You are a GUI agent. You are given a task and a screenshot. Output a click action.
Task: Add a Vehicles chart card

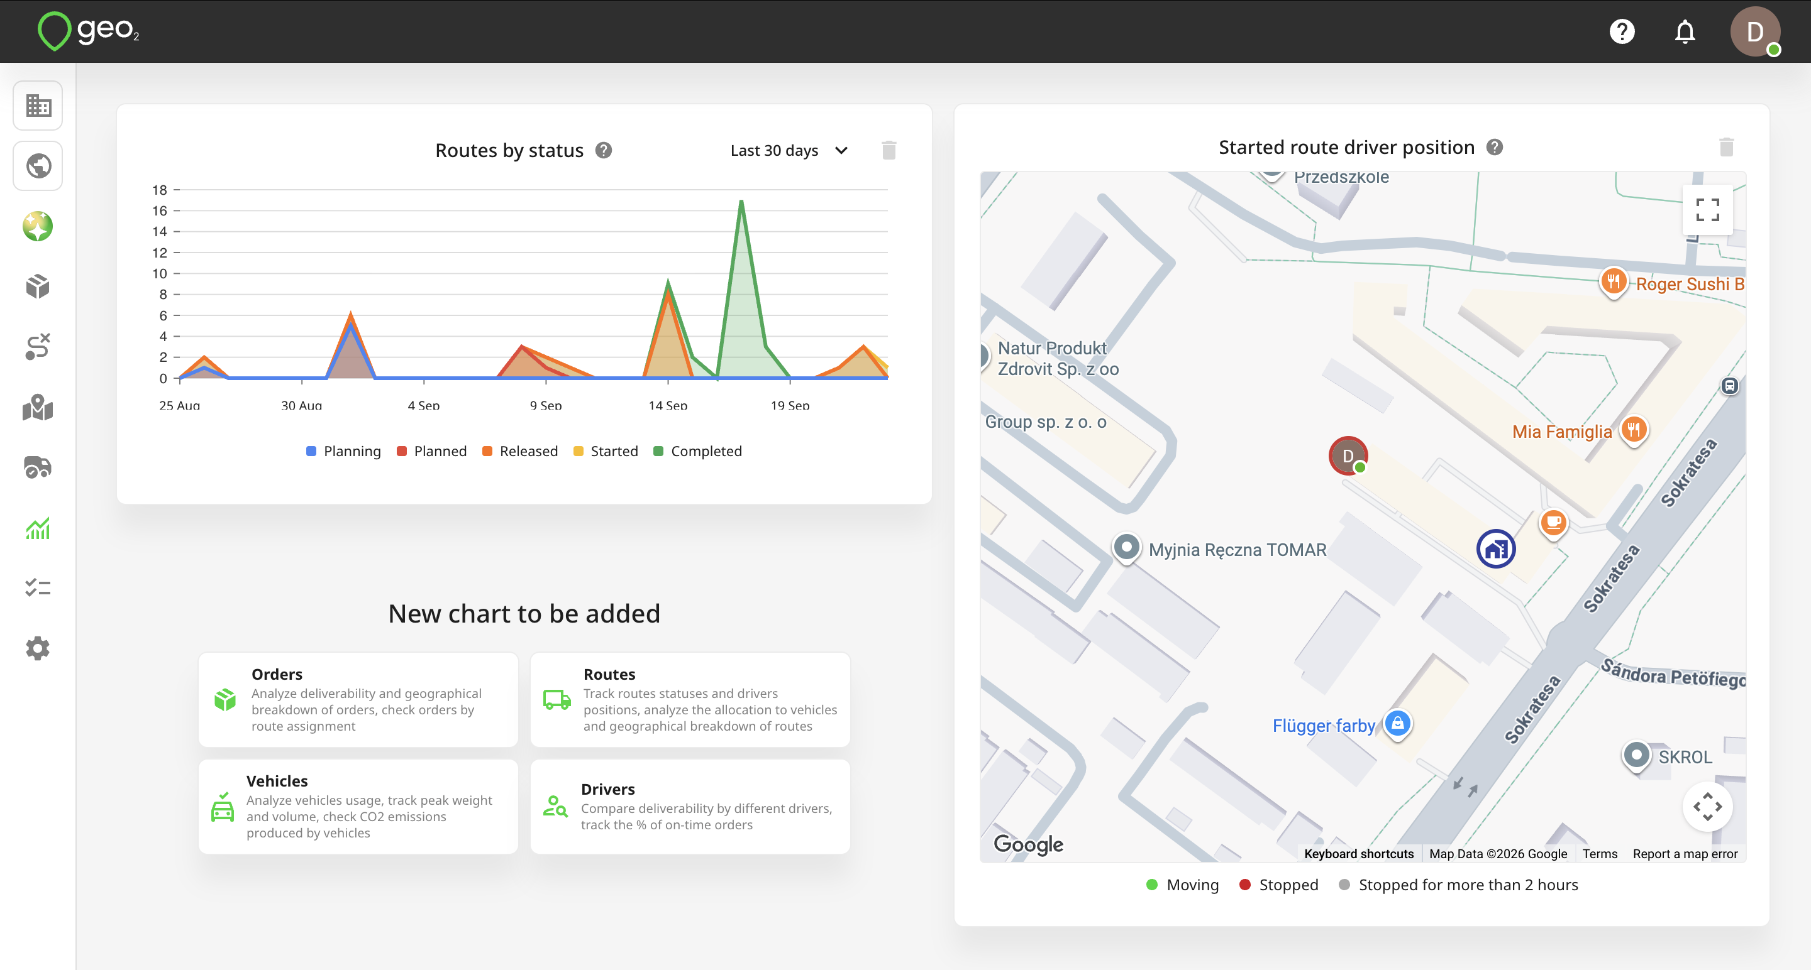pyautogui.click(x=358, y=806)
